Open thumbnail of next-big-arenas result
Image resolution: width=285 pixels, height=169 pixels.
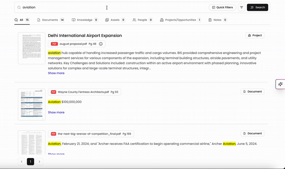[x=32, y=143]
